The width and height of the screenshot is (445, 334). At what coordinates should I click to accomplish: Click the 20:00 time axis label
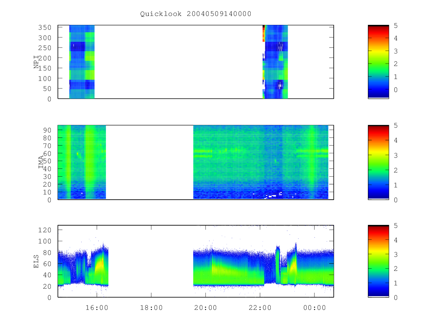point(205,308)
